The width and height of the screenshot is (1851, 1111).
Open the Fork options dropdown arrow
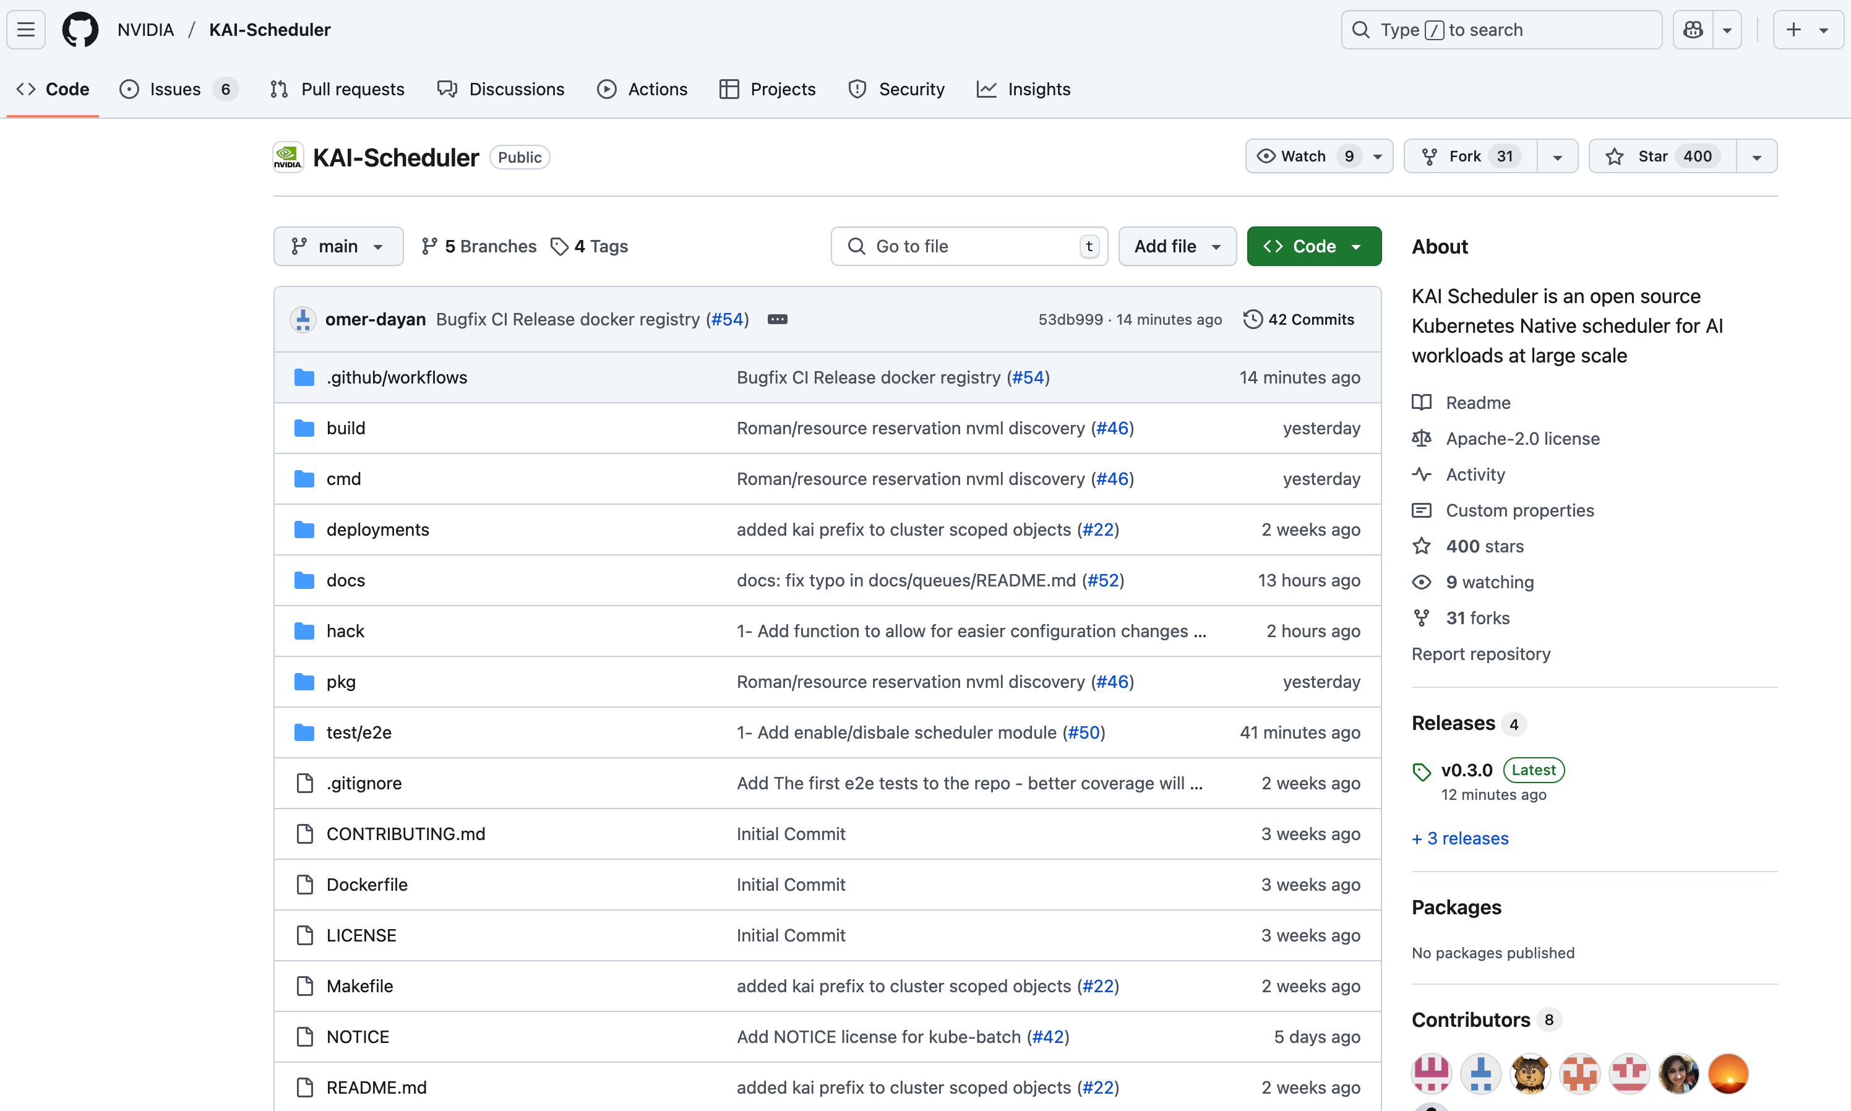tap(1557, 157)
